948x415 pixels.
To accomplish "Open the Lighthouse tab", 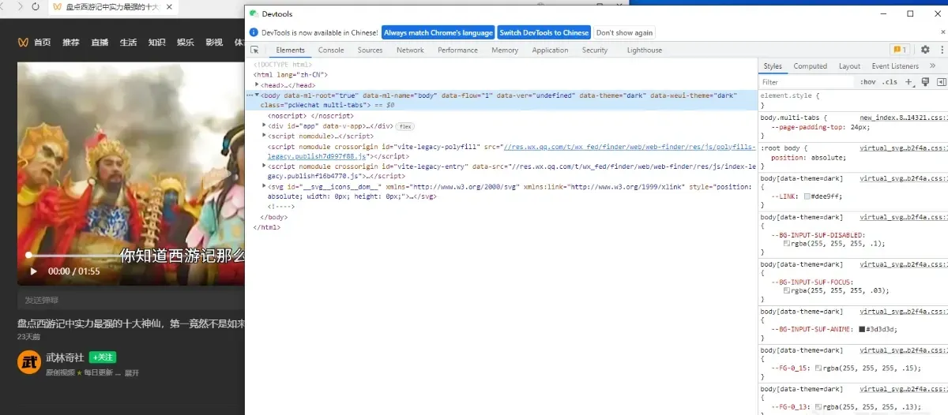I will click(x=645, y=50).
